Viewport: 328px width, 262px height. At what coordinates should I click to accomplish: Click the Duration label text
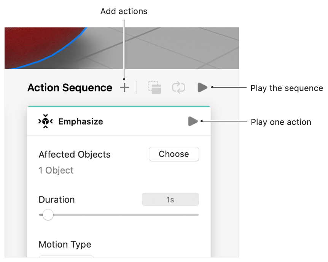pyautogui.click(x=56, y=200)
